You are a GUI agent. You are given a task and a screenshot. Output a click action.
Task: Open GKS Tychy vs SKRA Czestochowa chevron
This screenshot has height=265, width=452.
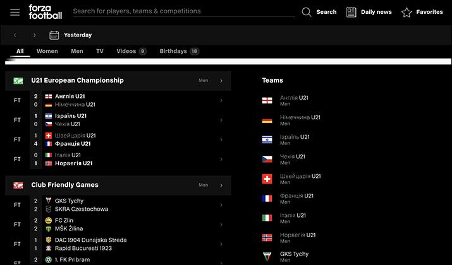pyautogui.click(x=221, y=205)
